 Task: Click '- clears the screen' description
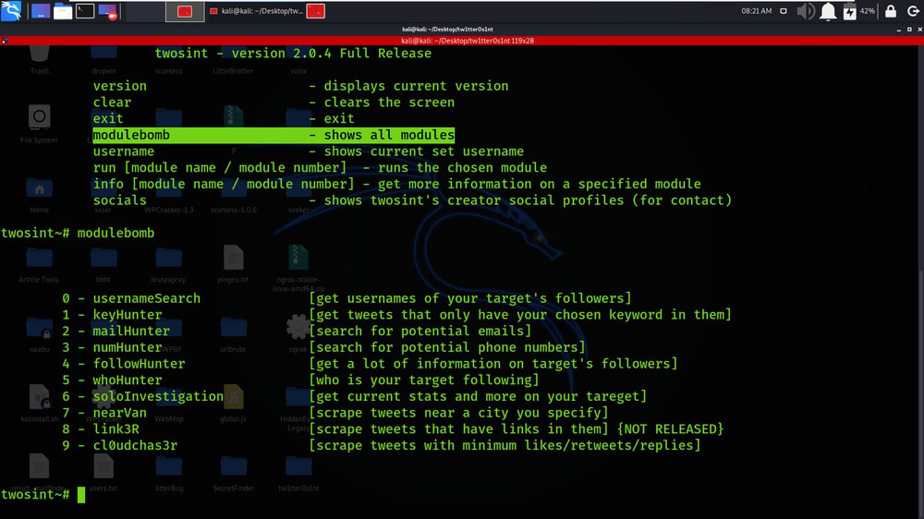point(382,103)
